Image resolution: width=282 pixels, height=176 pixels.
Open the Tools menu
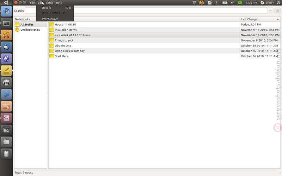[x=49, y=3]
